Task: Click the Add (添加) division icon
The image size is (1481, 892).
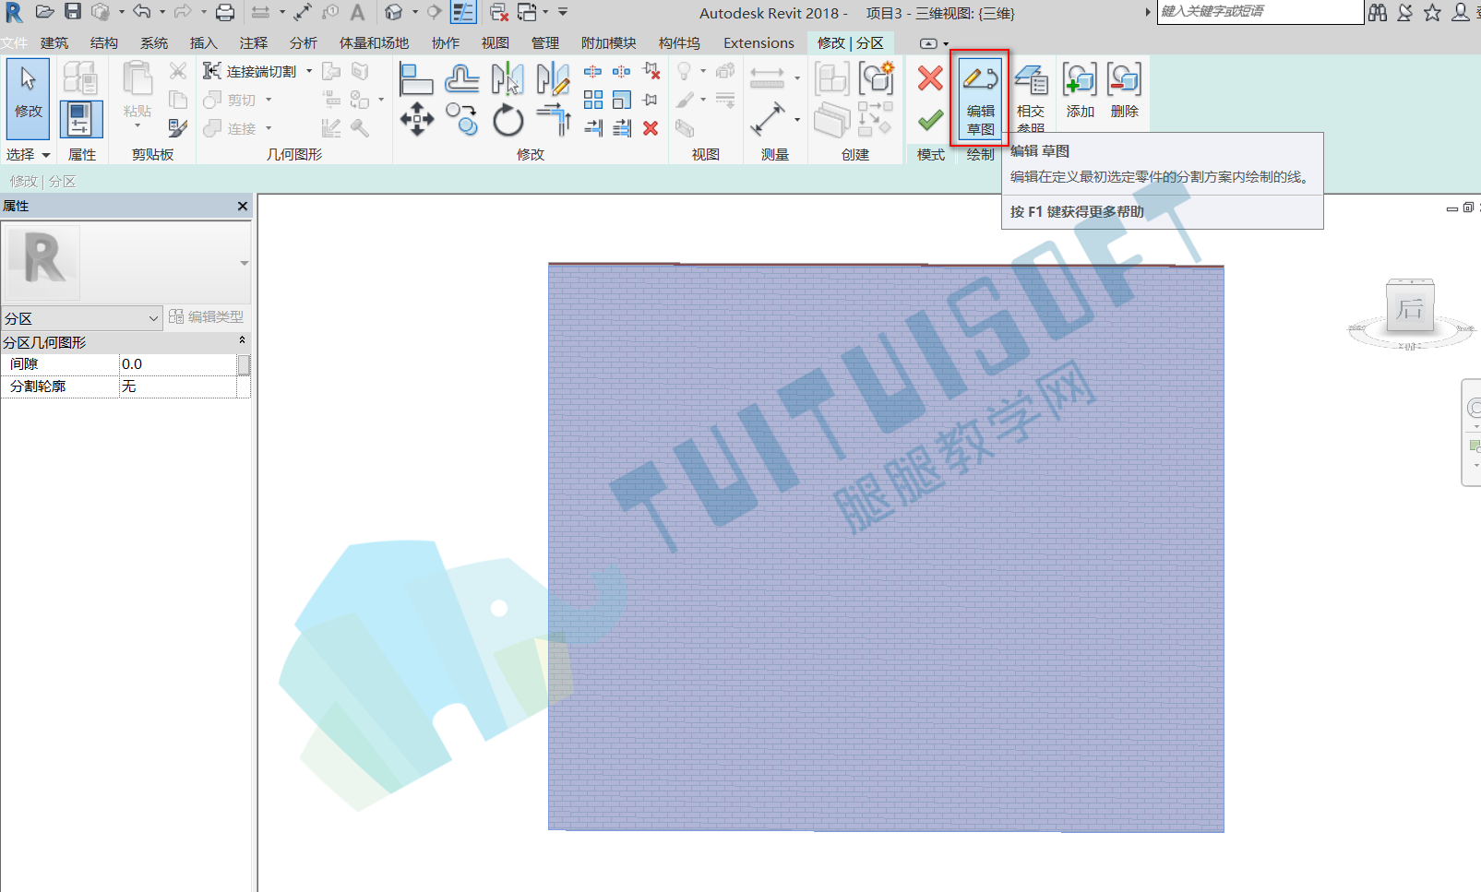Action: click(1080, 91)
